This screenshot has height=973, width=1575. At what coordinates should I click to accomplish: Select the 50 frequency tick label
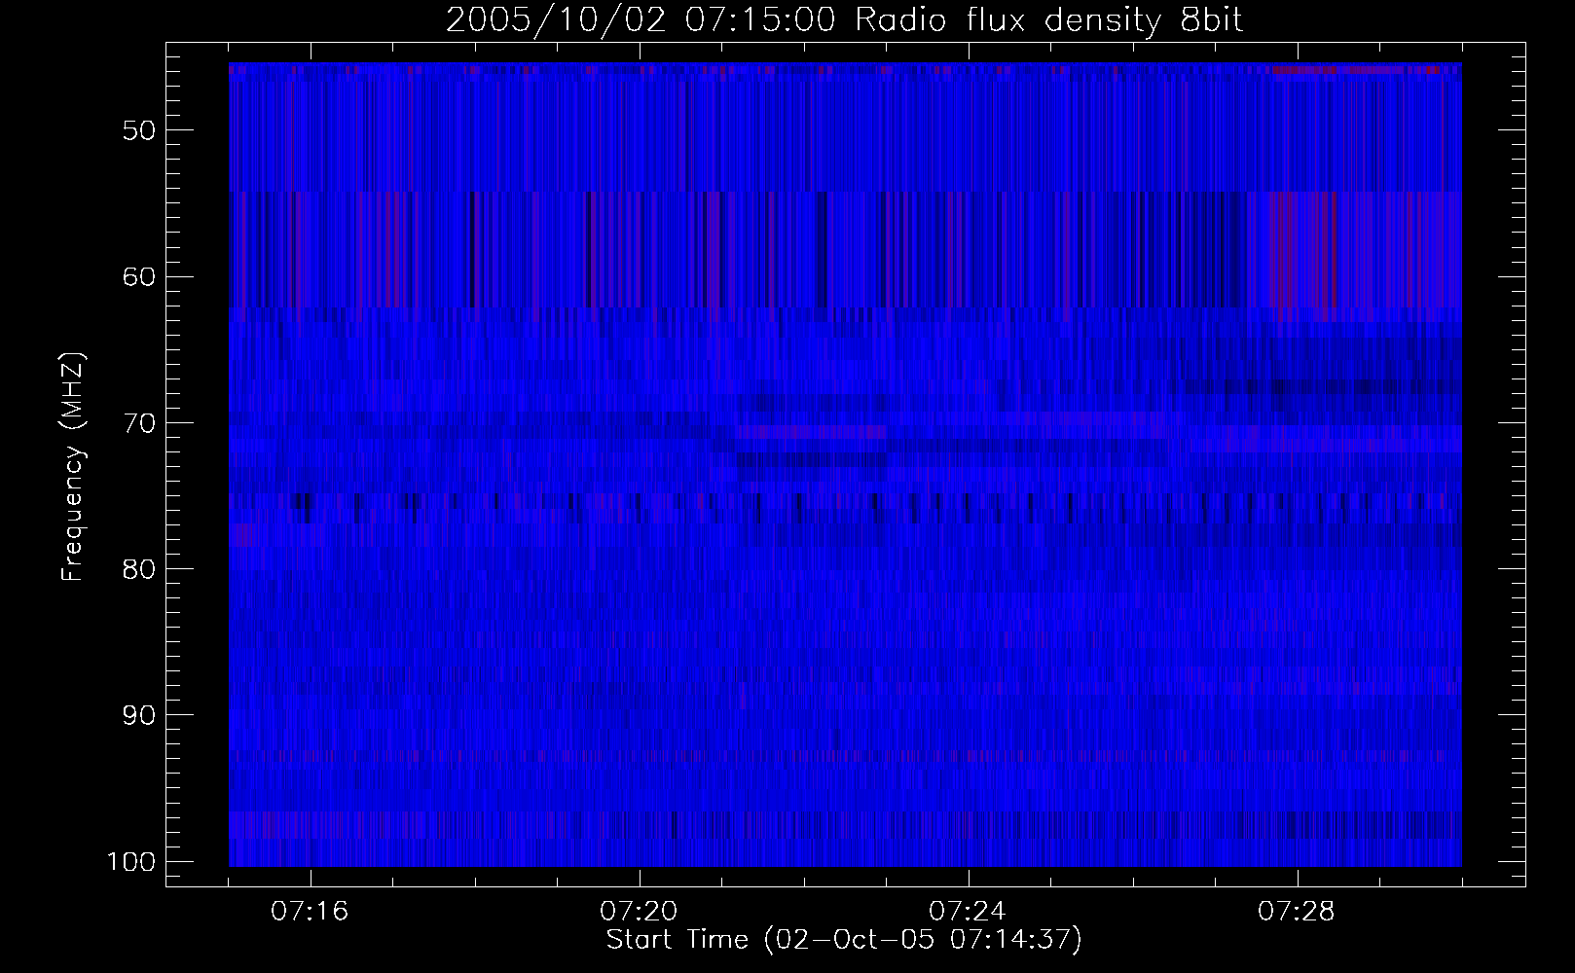(x=139, y=129)
